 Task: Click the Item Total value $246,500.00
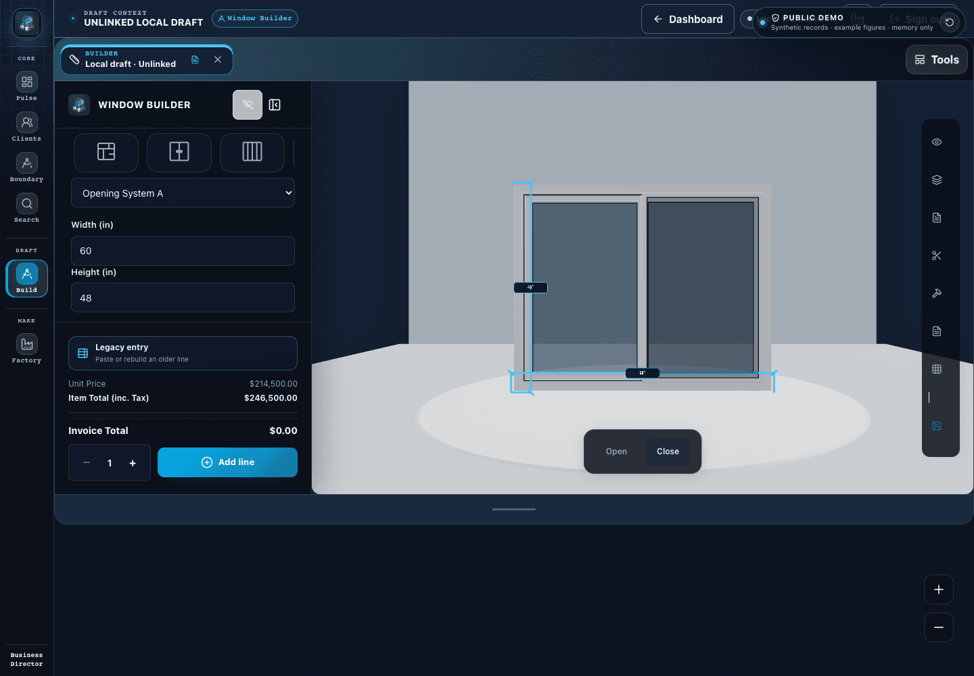pos(271,398)
